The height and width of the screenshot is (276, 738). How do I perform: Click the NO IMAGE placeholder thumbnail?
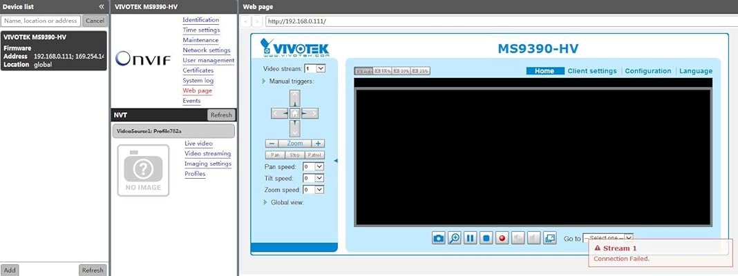pyautogui.click(x=143, y=170)
